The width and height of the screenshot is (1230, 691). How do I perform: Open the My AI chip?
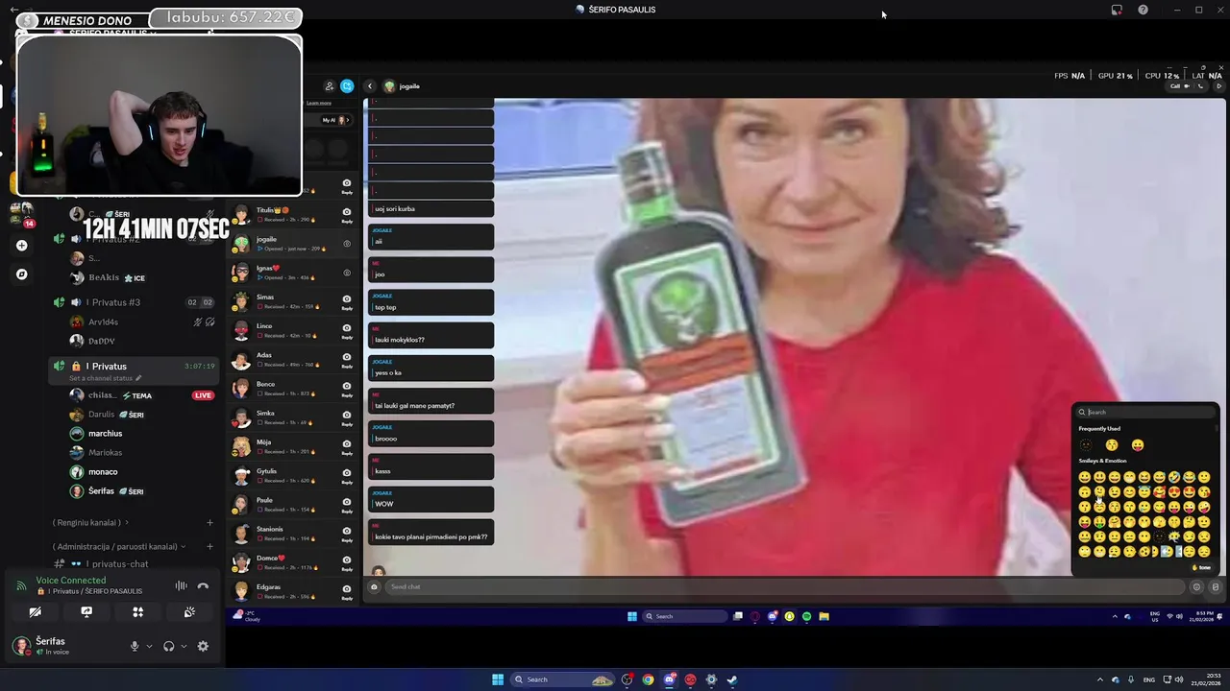[336, 120]
